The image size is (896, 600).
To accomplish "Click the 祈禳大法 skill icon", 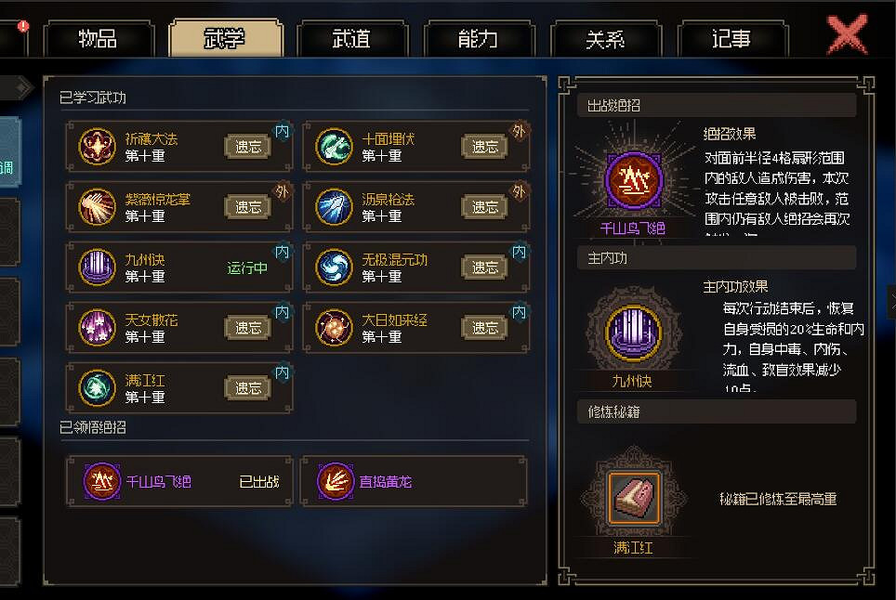I will [97, 146].
